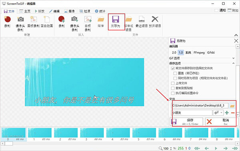This screenshot has width=240, height=151.
Task: Select encoder 2.0
Action: 174,53
